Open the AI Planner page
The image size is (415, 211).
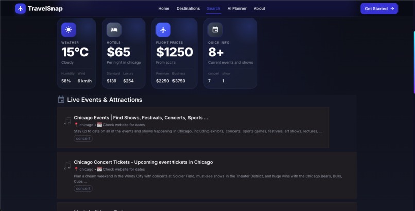pyautogui.click(x=237, y=8)
